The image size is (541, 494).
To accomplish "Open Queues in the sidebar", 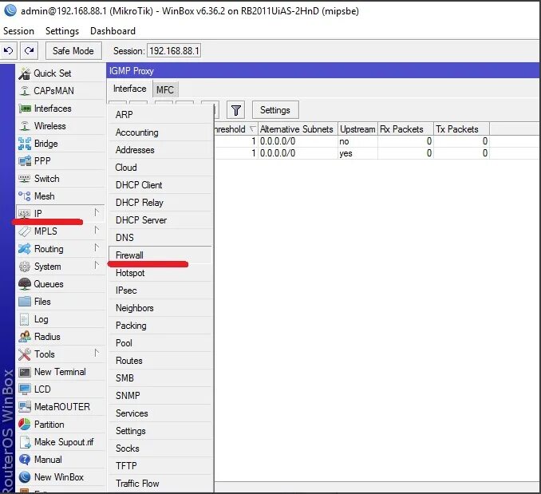I will (x=61, y=284).
